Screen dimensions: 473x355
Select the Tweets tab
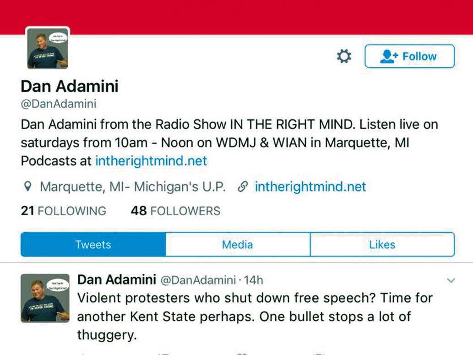coord(93,245)
